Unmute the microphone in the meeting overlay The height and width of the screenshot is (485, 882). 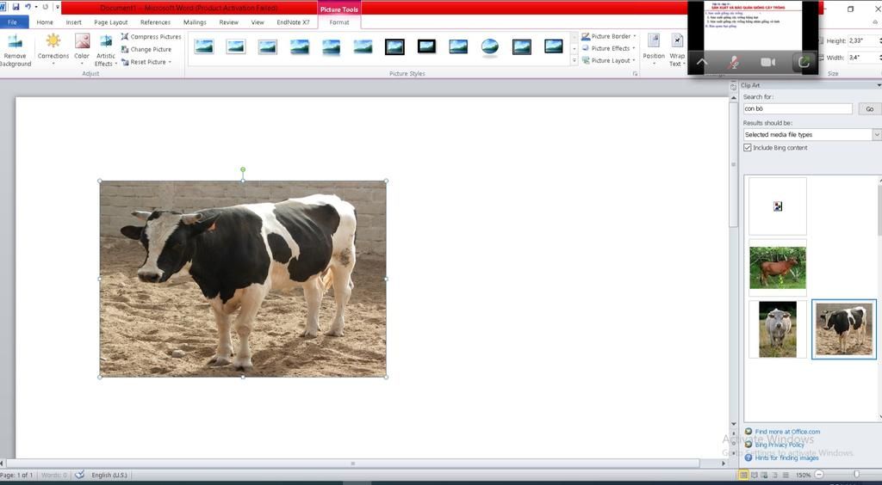[732, 62]
